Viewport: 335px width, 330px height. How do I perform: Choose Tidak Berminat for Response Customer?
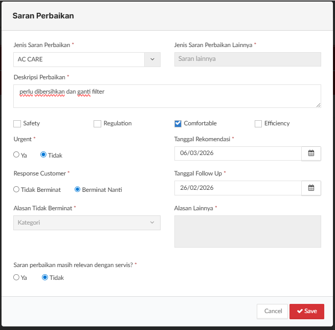[17, 189]
